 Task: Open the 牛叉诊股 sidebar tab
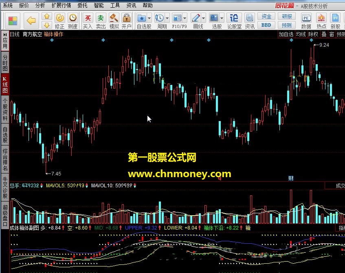[x=5, y=188]
